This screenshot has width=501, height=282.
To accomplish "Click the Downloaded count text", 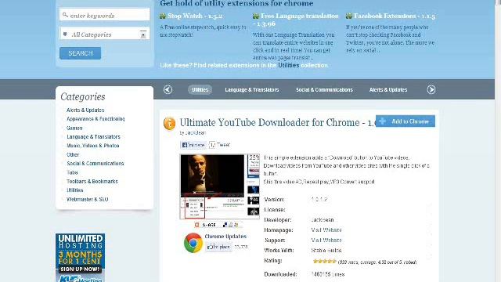I will [x=328, y=274].
